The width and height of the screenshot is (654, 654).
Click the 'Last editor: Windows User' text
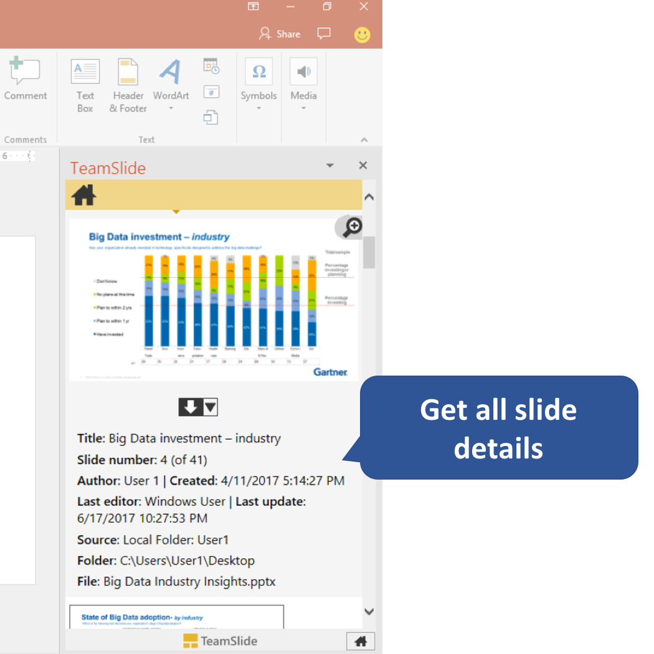151,501
